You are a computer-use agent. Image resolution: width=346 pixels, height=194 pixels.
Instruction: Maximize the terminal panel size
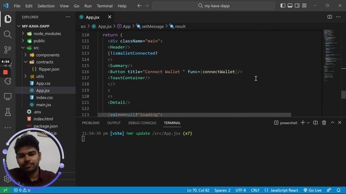pos(332,122)
